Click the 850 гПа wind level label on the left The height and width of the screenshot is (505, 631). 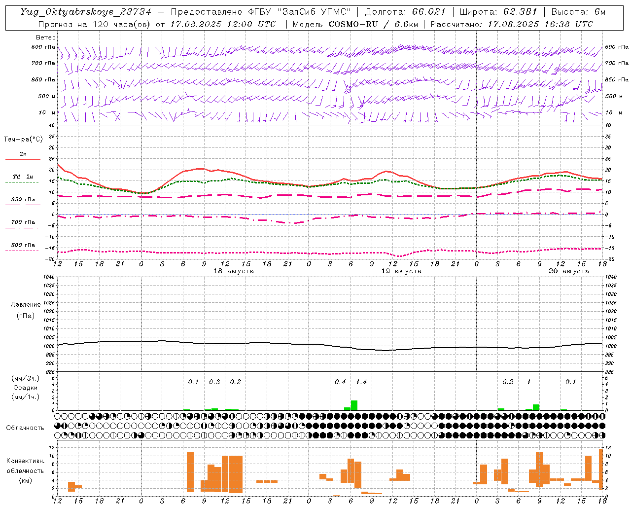coord(43,79)
